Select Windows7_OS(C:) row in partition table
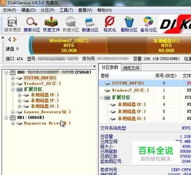191x175 pixels. [x=145, y=90]
